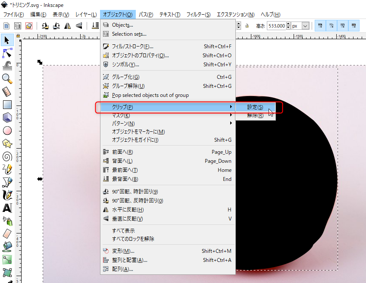Toggle scale stroke width option

320,26
